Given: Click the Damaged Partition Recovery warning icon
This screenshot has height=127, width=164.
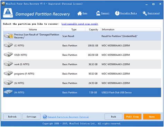Looking at the screenshot, I should click(8, 13).
